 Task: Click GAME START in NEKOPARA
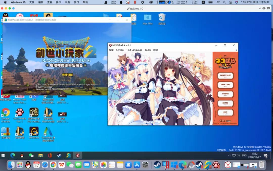(225, 76)
